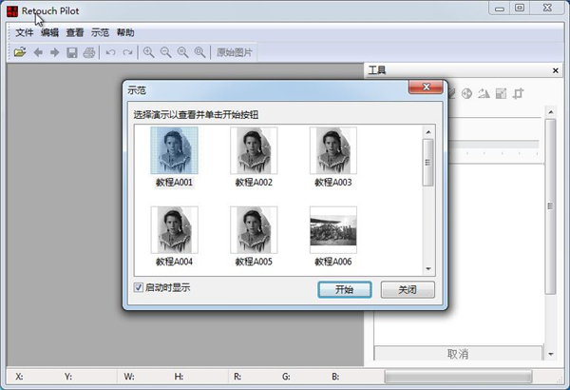Click the 开始 button
This screenshot has width=570, height=390.
pos(344,289)
